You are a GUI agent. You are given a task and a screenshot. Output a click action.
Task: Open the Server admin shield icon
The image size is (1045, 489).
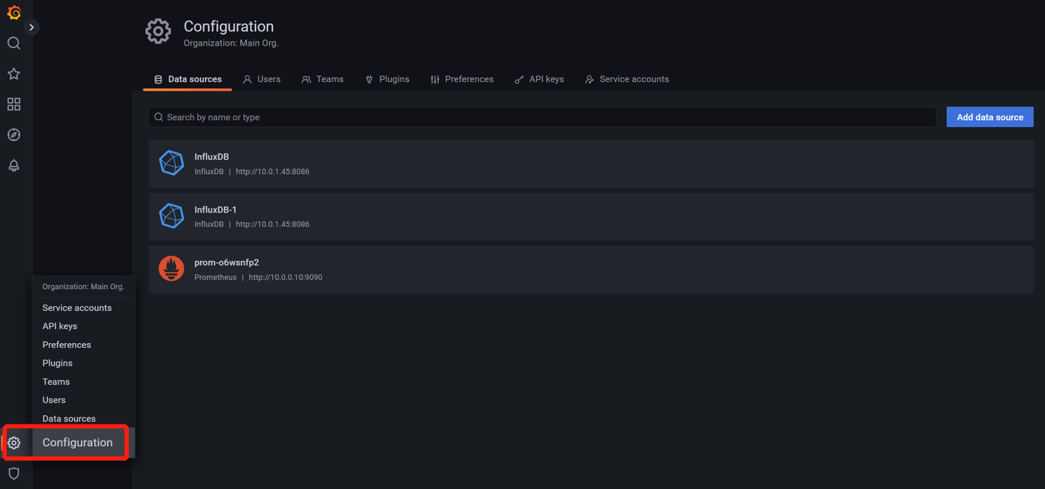[x=14, y=474]
